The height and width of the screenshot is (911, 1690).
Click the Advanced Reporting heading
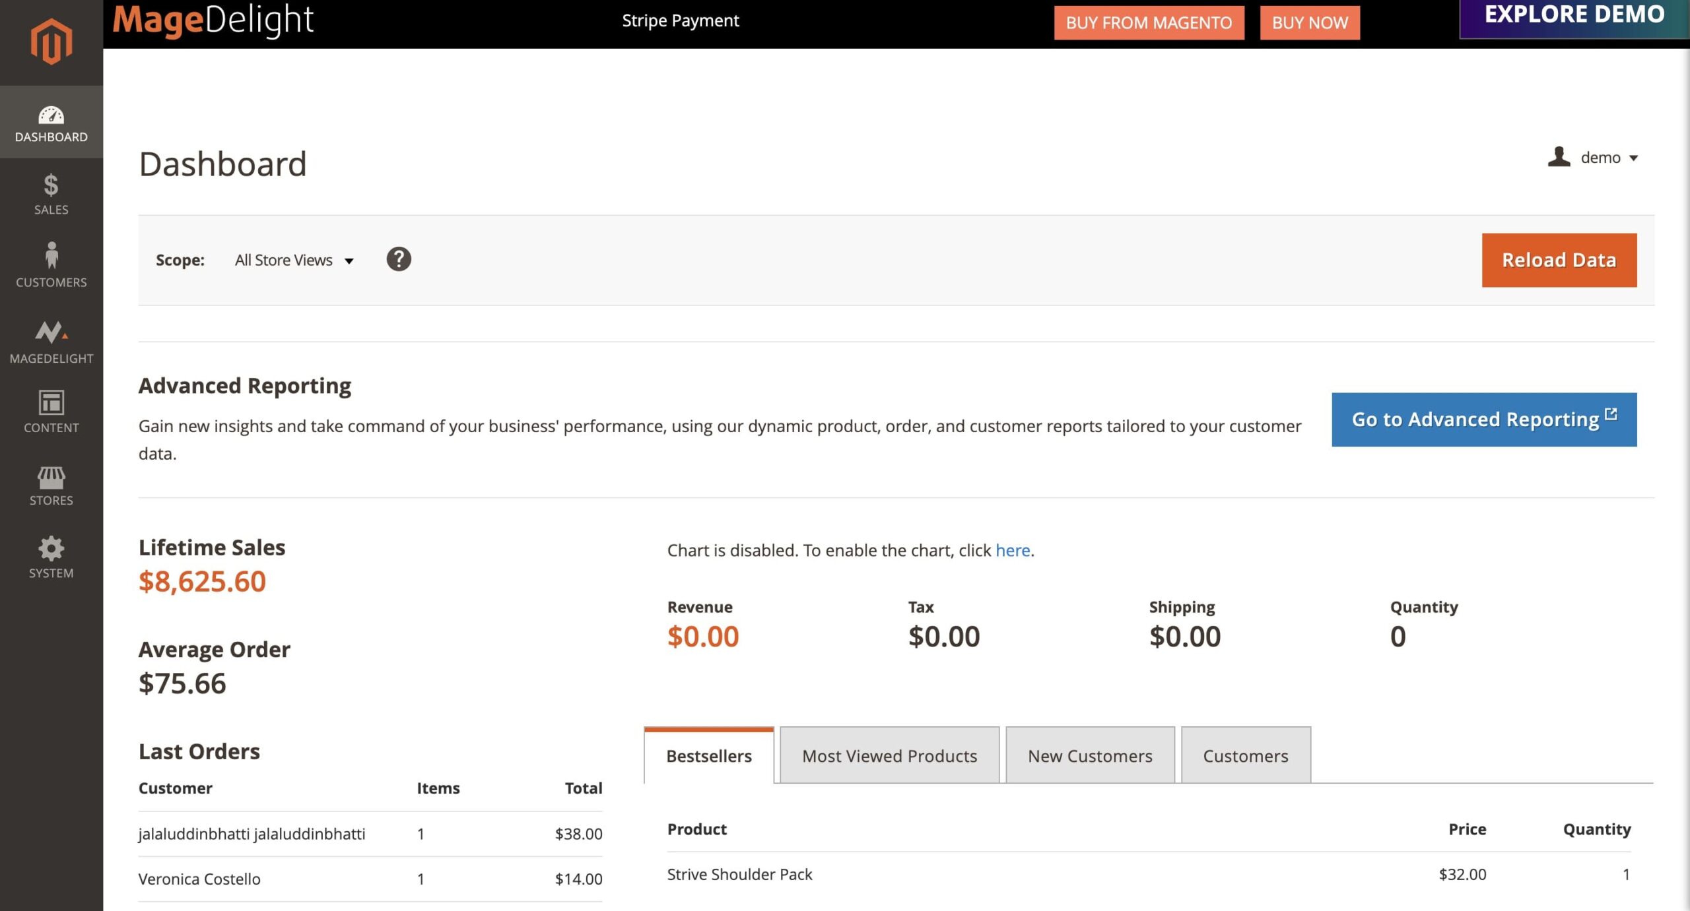[x=245, y=385]
